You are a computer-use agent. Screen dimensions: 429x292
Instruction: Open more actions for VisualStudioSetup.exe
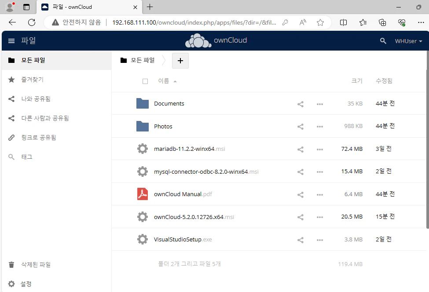(320, 240)
